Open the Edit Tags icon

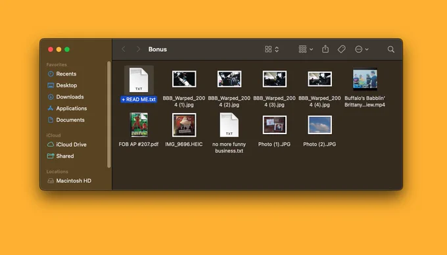(x=342, y=49)
